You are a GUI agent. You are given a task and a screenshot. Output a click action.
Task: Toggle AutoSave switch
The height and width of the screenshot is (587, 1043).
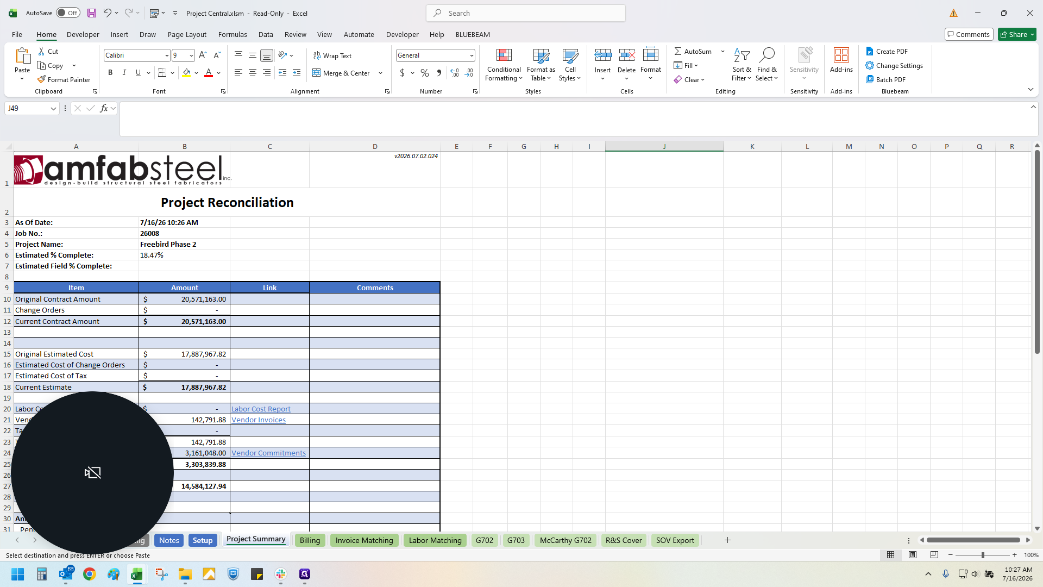[68, 13]
